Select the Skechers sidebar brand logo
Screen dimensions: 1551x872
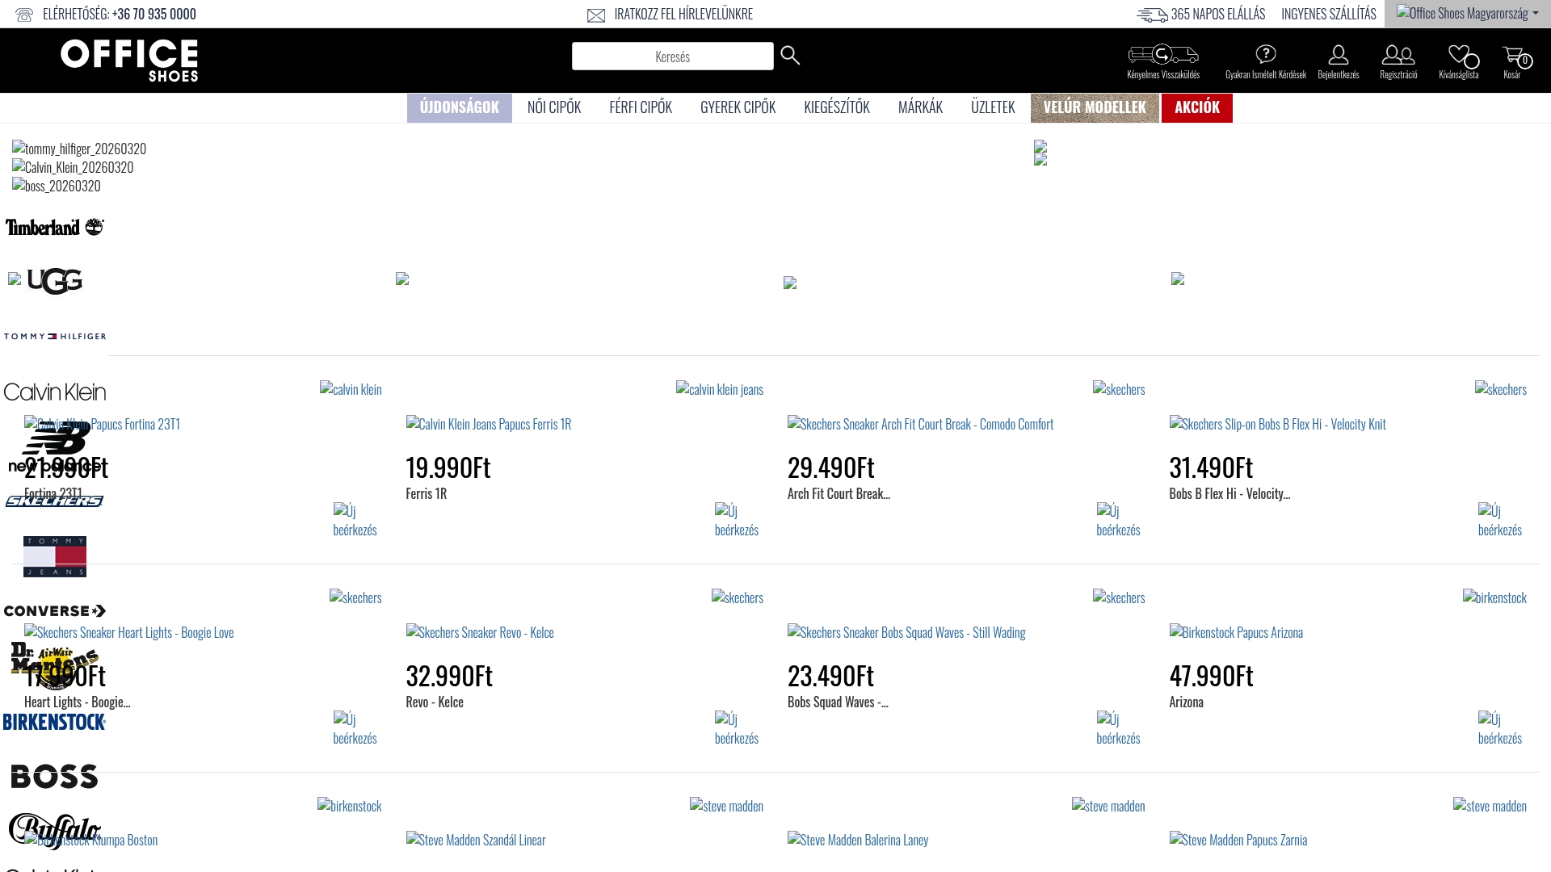point(55,501)
